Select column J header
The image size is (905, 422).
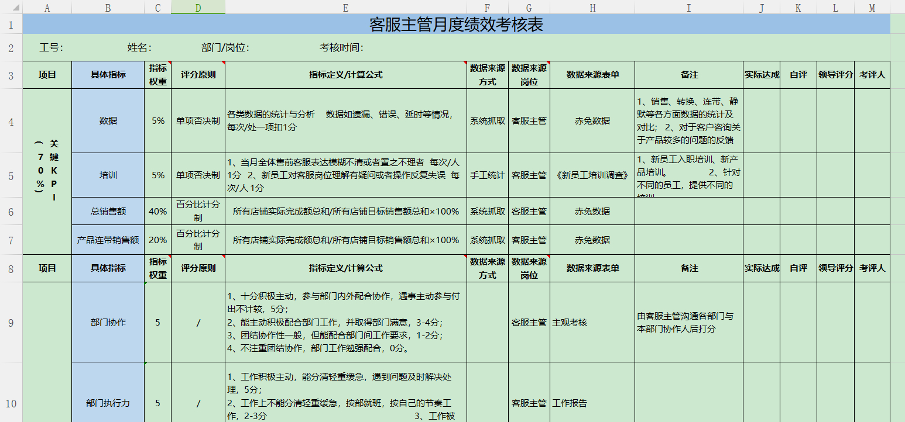(x=762, y=7)
